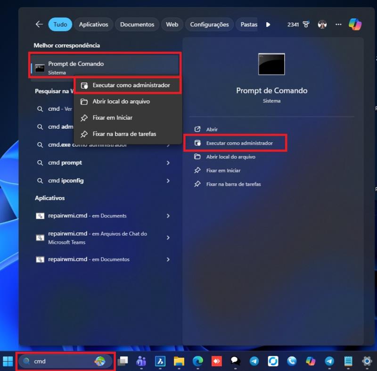This screenshot has height=371, width=377.
Task: Open Copilot from the search header
Action: [355, 25]
